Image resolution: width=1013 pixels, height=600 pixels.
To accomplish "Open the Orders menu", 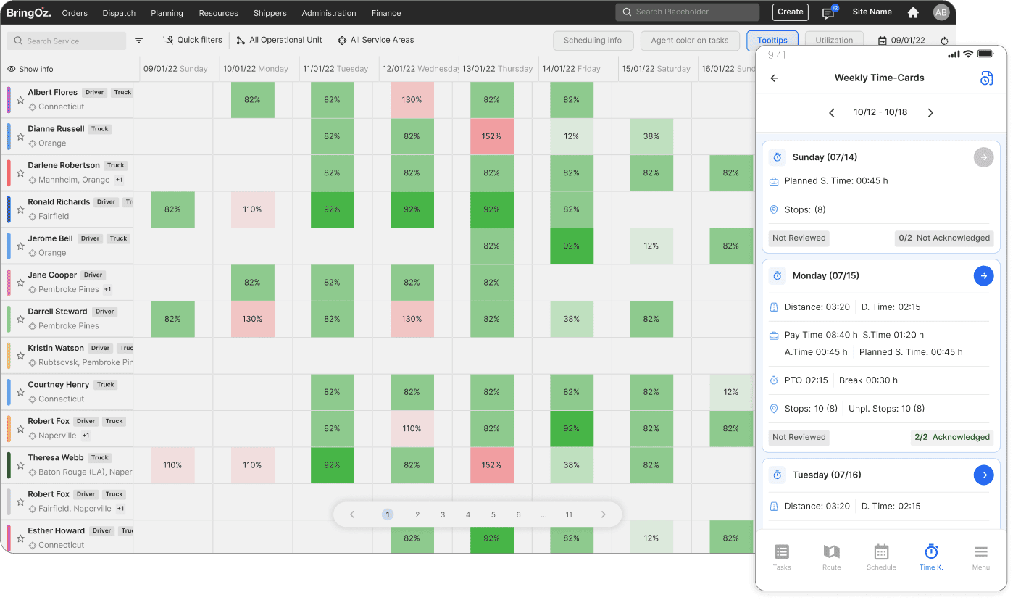I will click(x=75, y=13).
